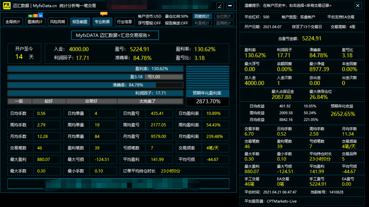The width and height of the screenshot is (369, 207).
Task: Click the pencil edit icon in title bar
Action: coord(220,6)
